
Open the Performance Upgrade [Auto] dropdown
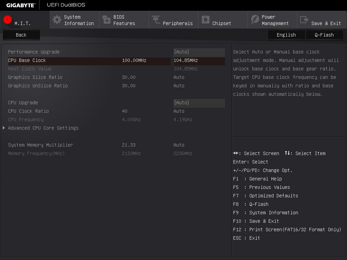tap(199, 52)
